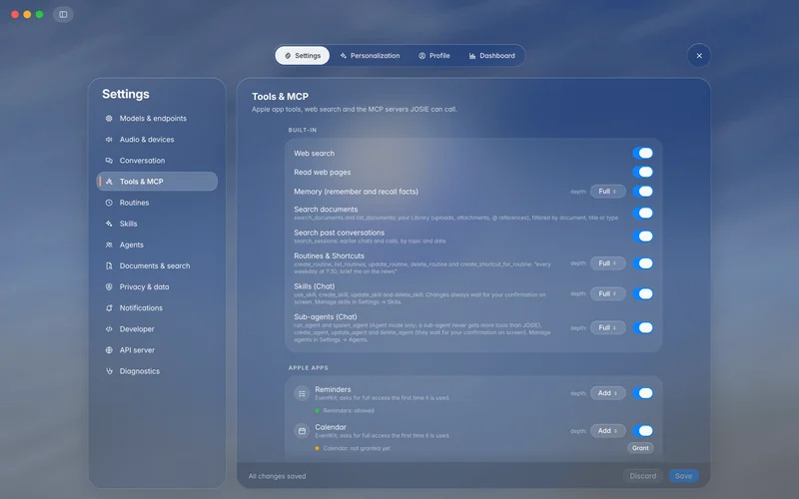Click the Skills sparkle icon

(109, 224)
